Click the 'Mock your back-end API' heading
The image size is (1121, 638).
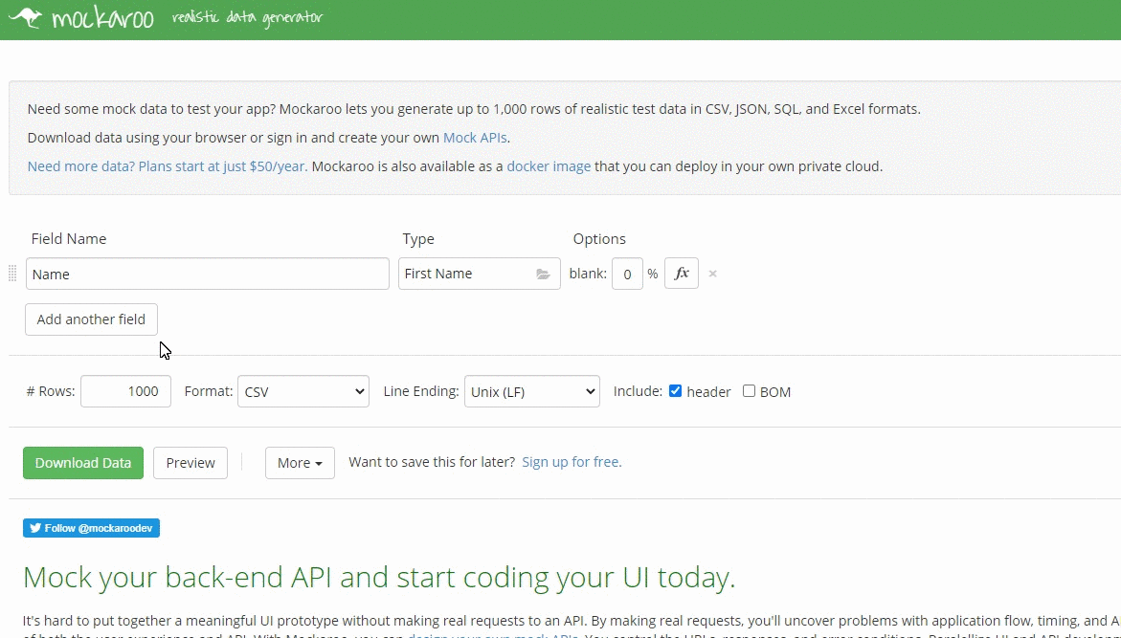pos(379,578)
